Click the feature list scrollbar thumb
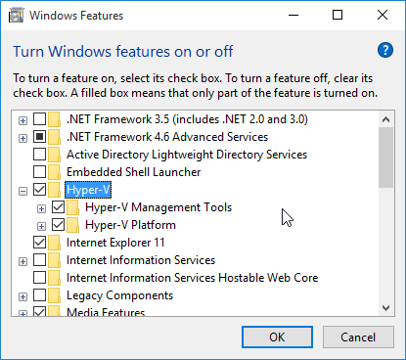Image resolution: width=406 pixels, height=360 pixels. [386, 157]
